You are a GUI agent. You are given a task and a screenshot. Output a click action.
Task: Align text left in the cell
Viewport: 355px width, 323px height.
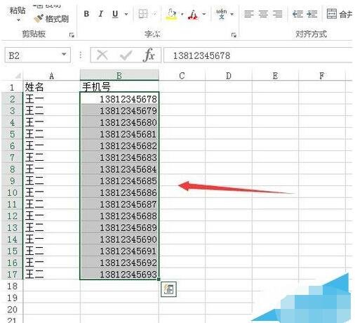pyautogui.click(x=249, y=14)
